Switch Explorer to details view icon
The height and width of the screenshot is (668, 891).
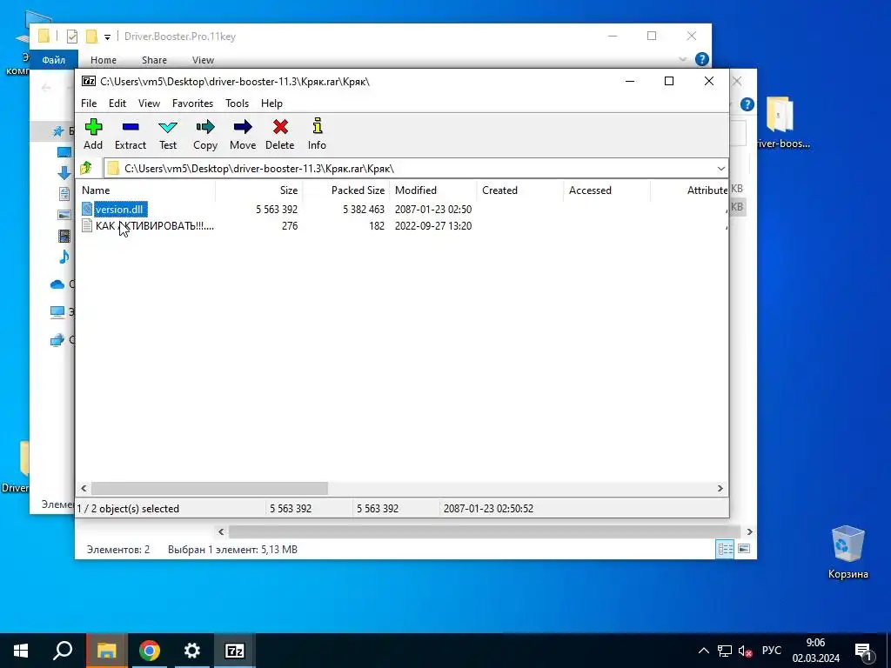coord(725,549)
